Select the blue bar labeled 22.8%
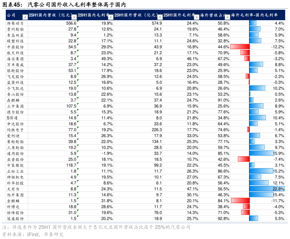 click(267, 189)
